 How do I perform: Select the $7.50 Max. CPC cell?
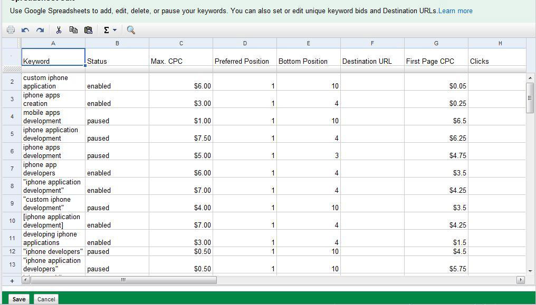[181, 134]
